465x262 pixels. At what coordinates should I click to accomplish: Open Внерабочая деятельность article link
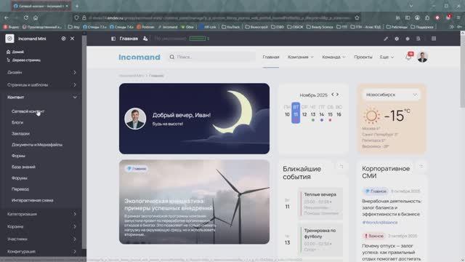coord(391,207)
